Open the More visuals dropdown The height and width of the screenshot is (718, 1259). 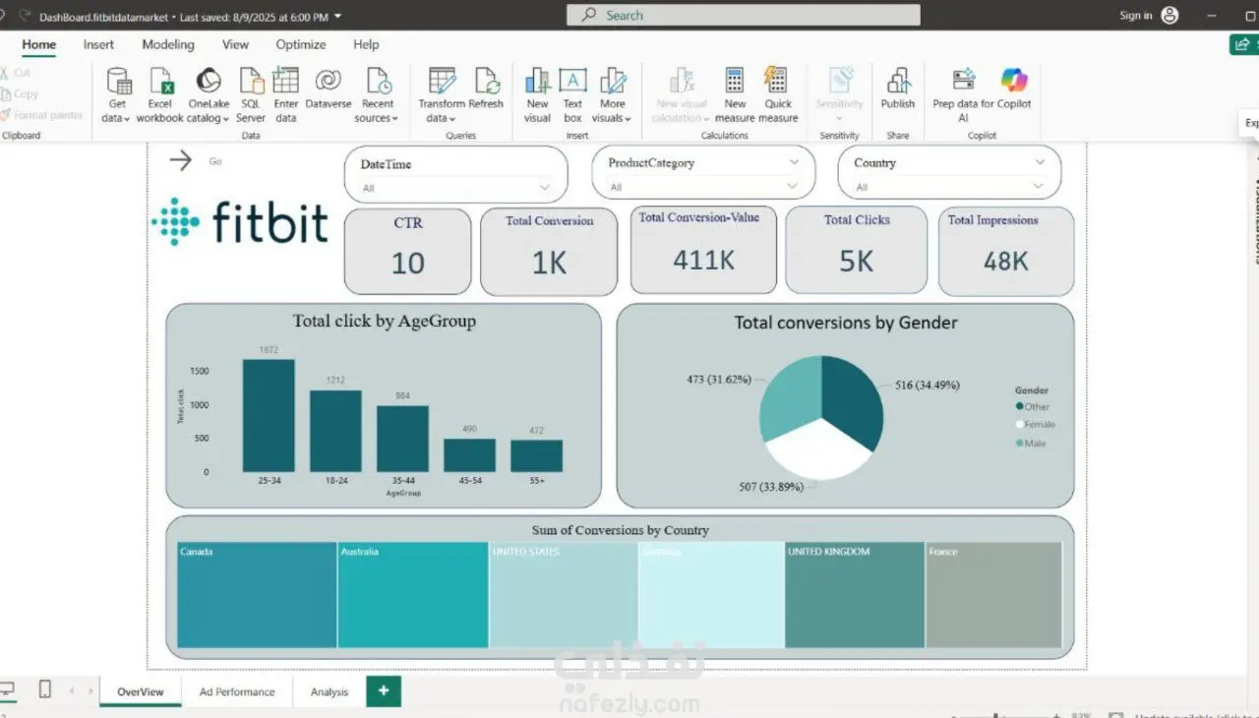[x=612, y=118]
